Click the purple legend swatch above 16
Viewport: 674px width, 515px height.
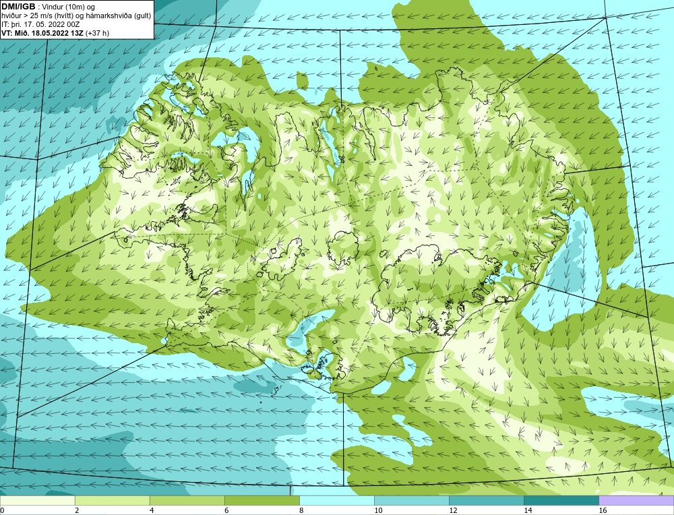pyautogui.click(x=636, y=500)
